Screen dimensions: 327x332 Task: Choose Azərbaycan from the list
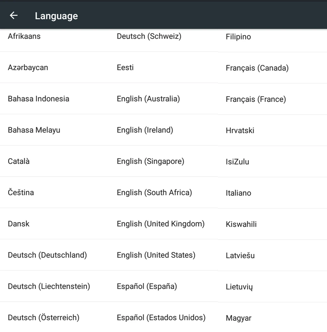point(28,68)
